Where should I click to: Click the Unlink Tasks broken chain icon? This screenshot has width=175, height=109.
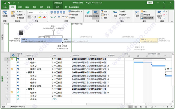(x=66, y=17)
